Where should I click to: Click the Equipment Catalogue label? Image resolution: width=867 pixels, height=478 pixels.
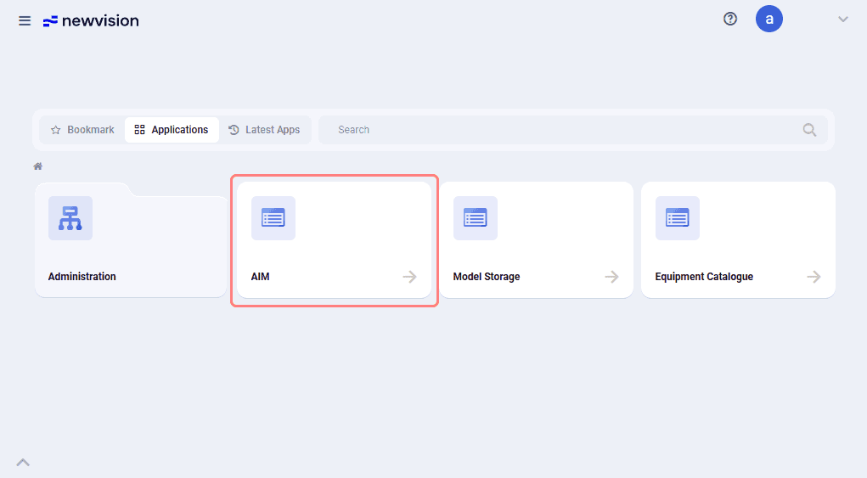pos(704,277)
